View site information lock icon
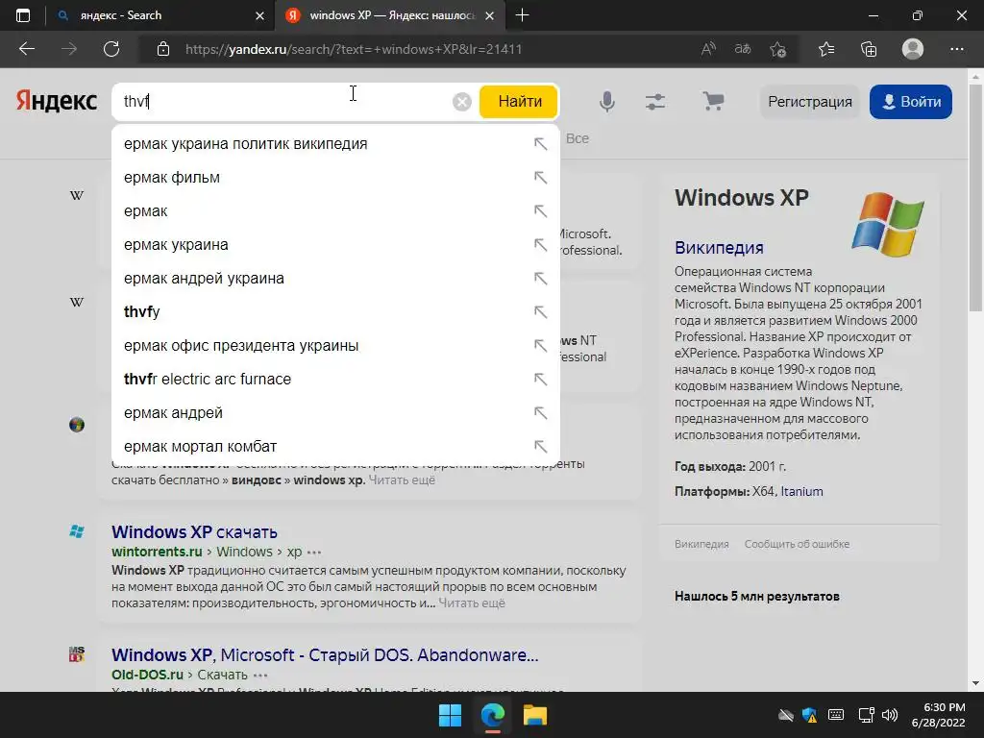The width and height of the screenshot is (984, 738). pyautogui.click(x=163, y=49)
